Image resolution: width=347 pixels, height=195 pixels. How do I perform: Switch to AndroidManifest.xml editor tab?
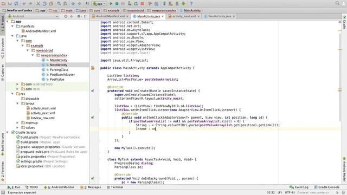[x=110, y=16]
